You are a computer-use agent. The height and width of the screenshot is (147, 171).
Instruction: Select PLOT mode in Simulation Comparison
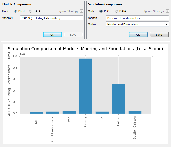tap(101, 11)
